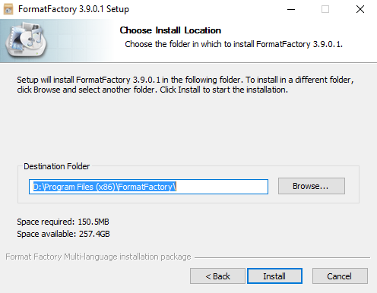Click the 'Destination Folder' group label
Viewport: 377px width, 293px height.
[x=57, y=166]
